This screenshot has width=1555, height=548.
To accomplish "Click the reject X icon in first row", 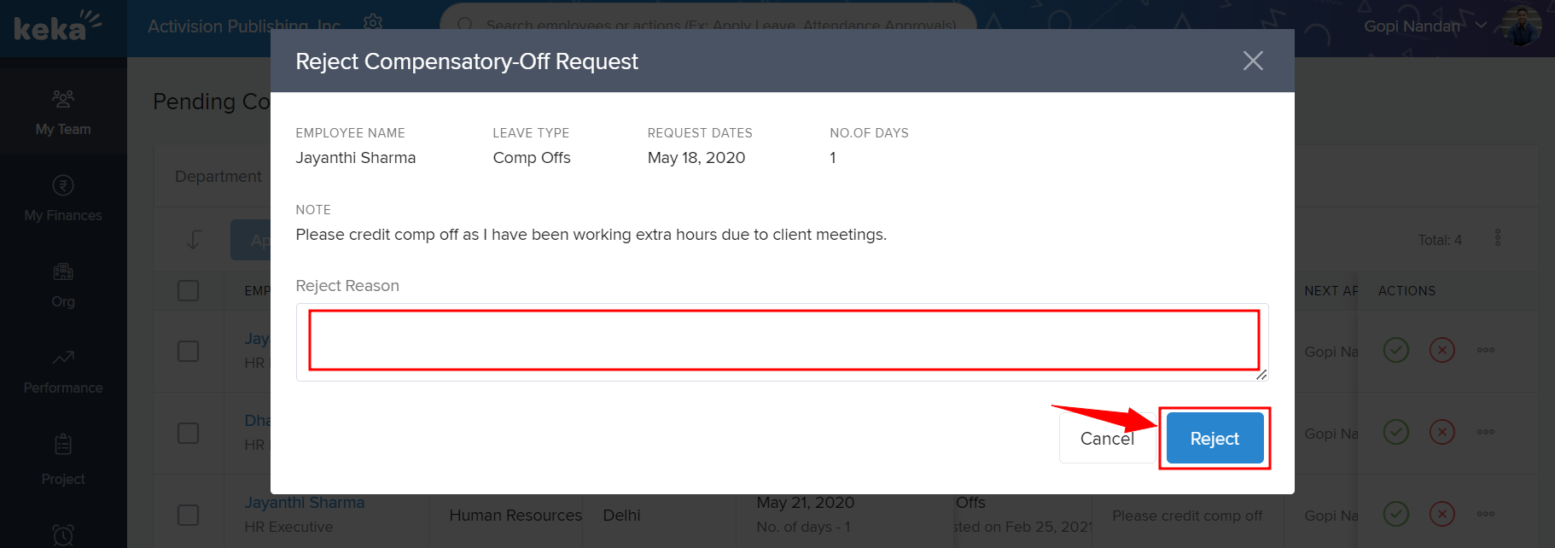I will [x=1441, y=350].
